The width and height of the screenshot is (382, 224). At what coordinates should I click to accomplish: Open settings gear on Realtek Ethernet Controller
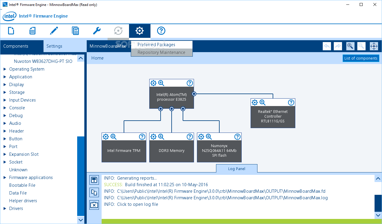tap(255, 102)
